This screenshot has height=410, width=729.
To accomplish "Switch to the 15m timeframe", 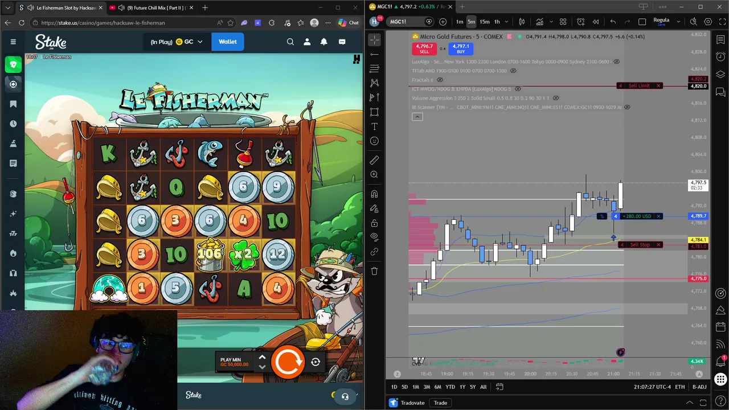I will pos(484,22).
